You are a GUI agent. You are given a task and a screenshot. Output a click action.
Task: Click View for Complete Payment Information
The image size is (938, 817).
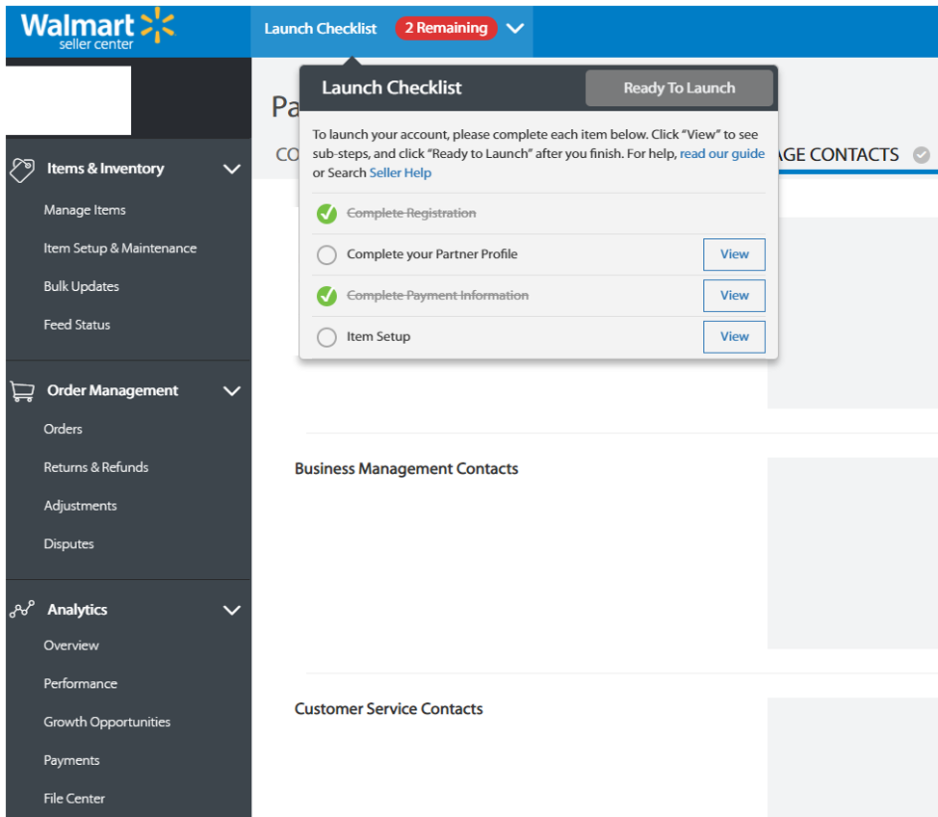(734, 296)
